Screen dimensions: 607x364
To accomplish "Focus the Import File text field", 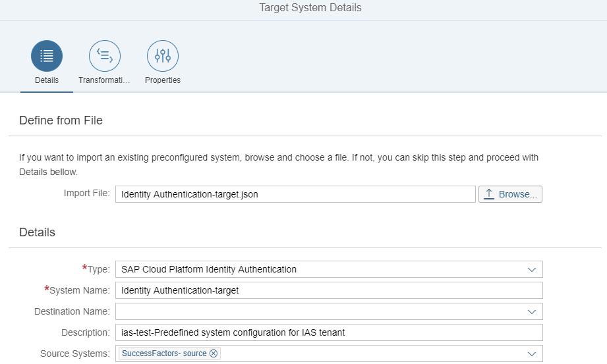I will click(x=295, y=194).
